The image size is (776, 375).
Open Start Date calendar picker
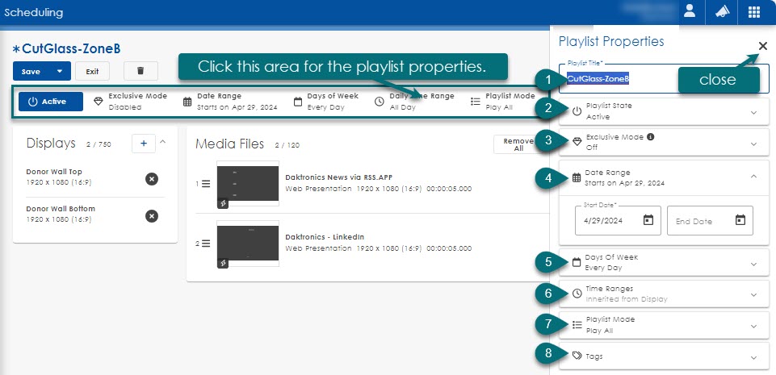click(x=648, y=220)
